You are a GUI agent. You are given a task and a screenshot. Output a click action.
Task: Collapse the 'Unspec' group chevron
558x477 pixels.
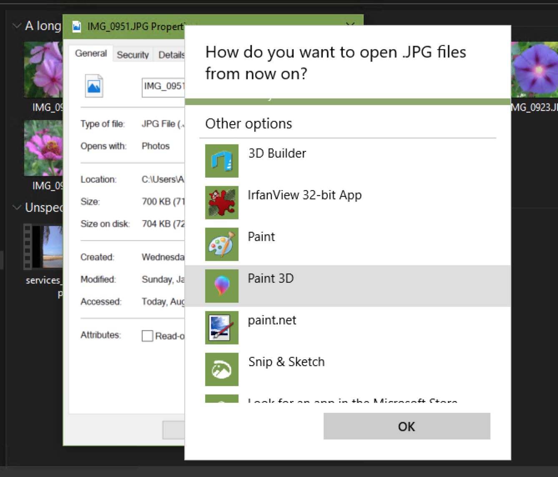coord(17,207)
